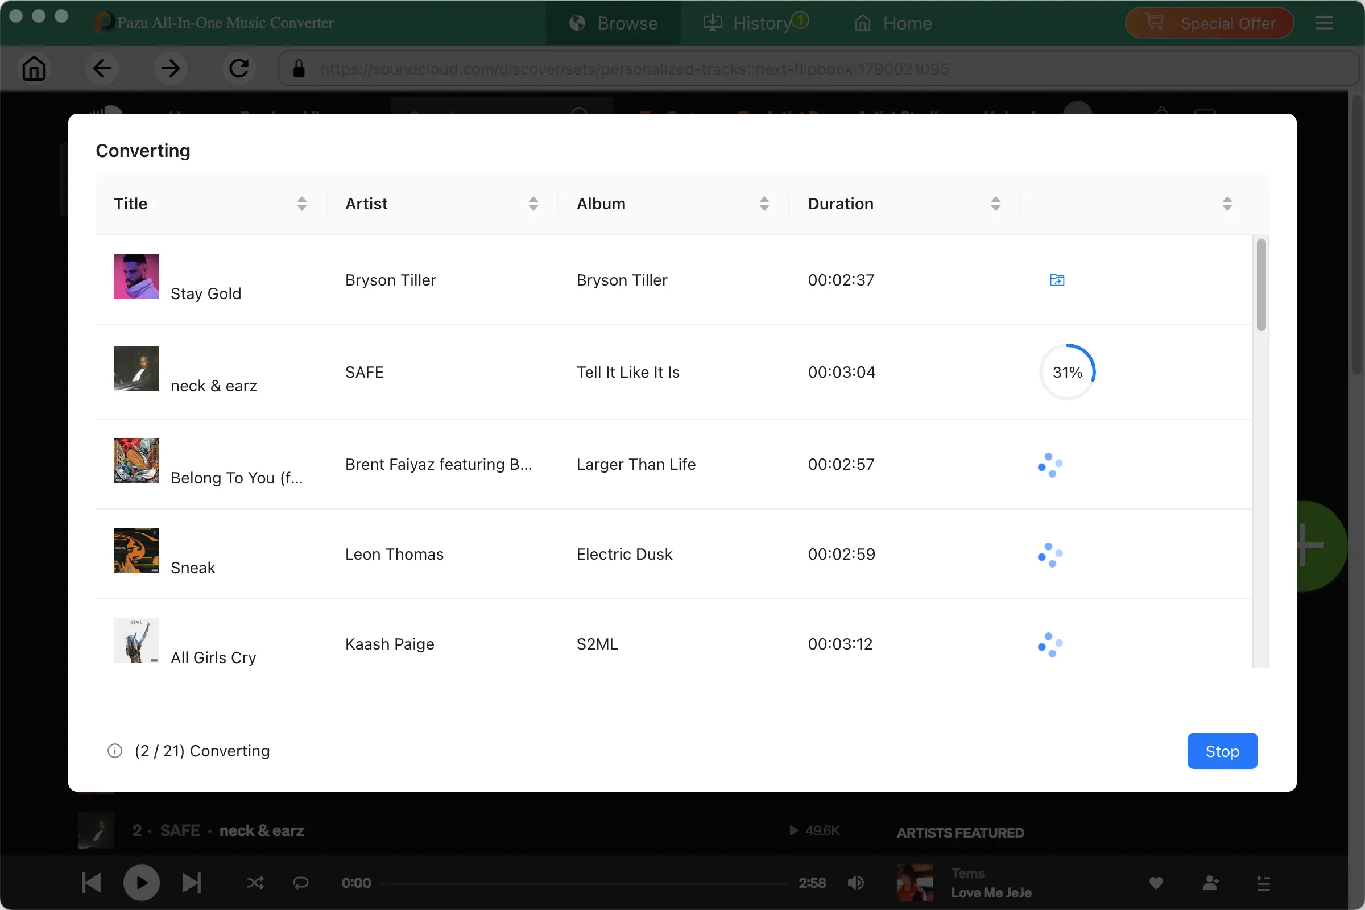This screenshot has width=1365, height=910.
Task: Click the All Girls Cry cover art
Action: [x=136, y=641]
